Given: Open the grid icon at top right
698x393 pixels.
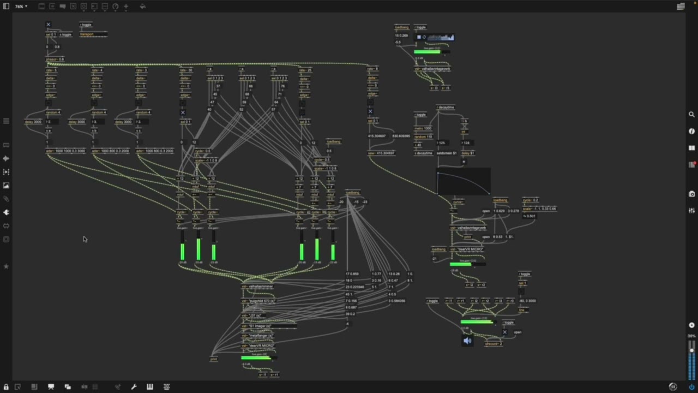Looking at the screenshot, I should 681,7.
